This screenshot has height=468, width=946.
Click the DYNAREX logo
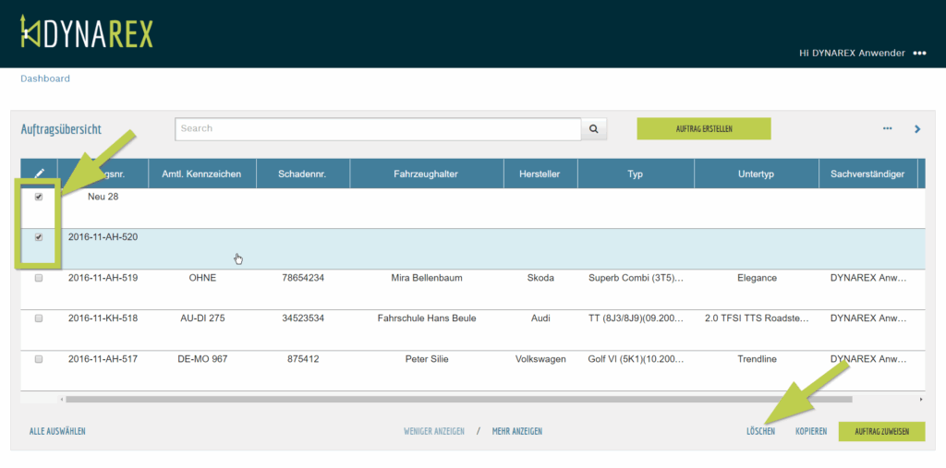86,33
